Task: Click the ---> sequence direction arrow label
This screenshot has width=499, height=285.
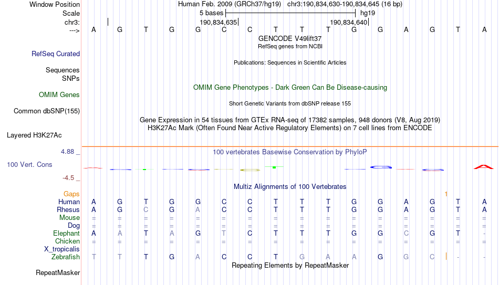Action: (75, 30)
